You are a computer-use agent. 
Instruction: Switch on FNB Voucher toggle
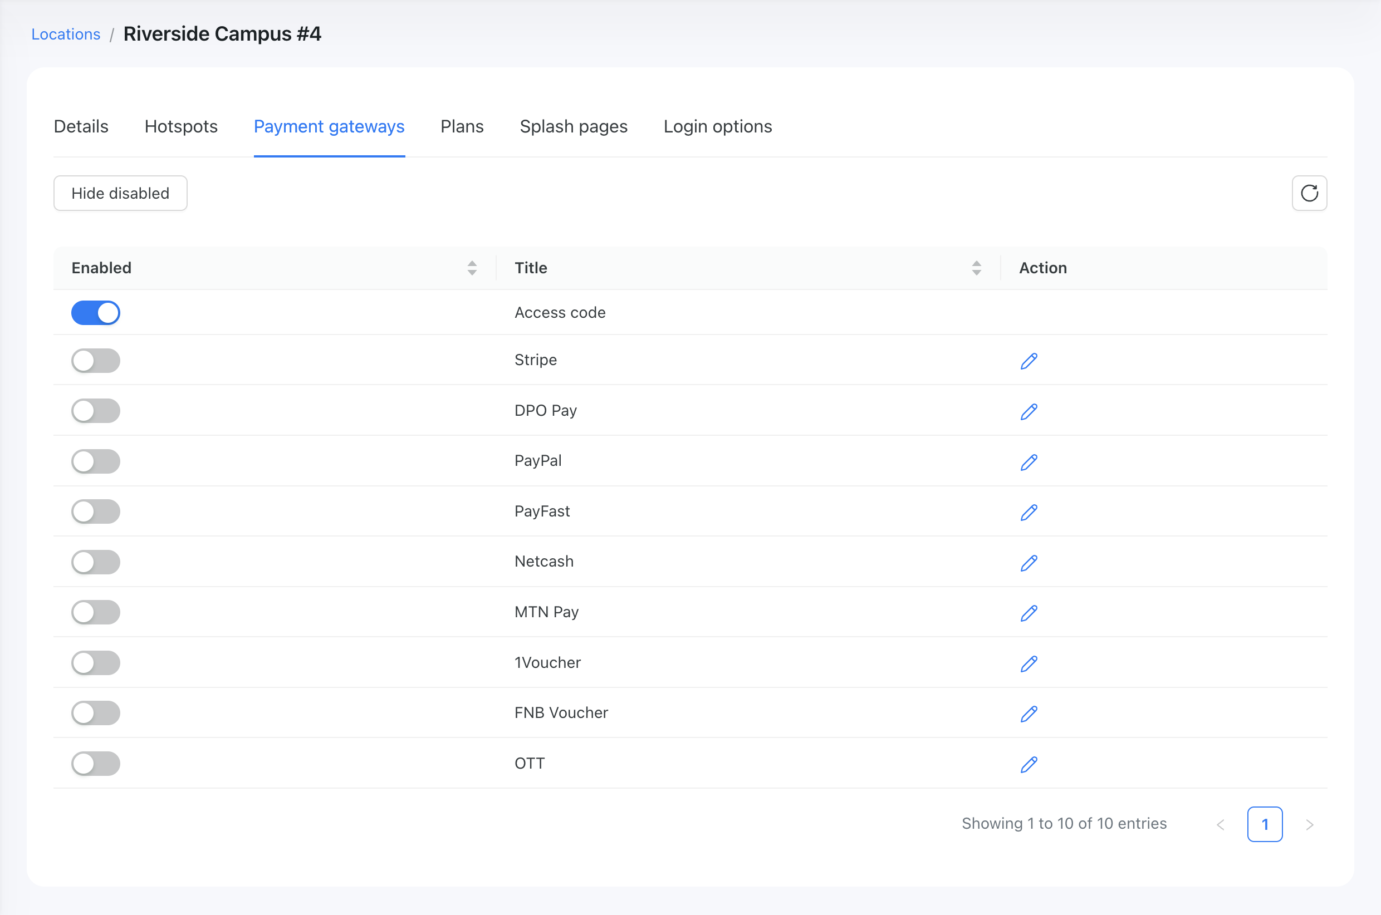click(x=96, y=713)
